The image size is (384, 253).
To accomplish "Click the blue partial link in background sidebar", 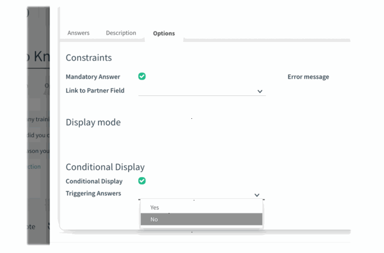I will click(x=34, y=167).
